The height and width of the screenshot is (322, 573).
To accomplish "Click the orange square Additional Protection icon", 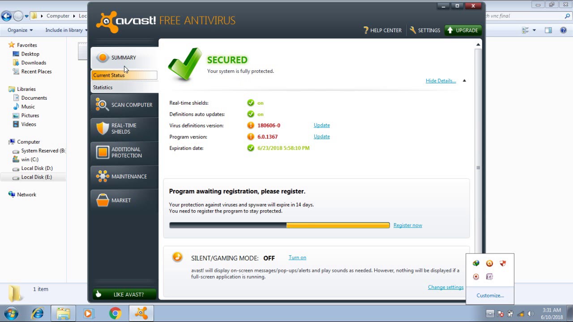I will click(103, 153).
